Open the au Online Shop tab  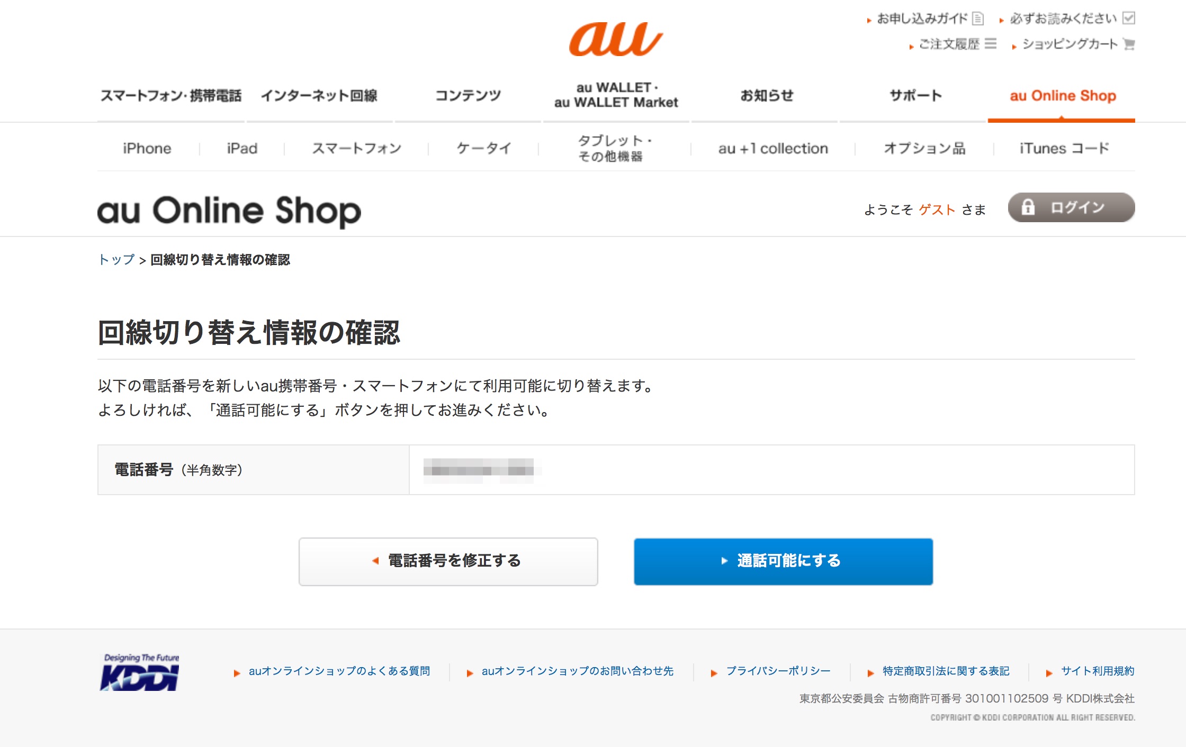(x=1062, y=96)
